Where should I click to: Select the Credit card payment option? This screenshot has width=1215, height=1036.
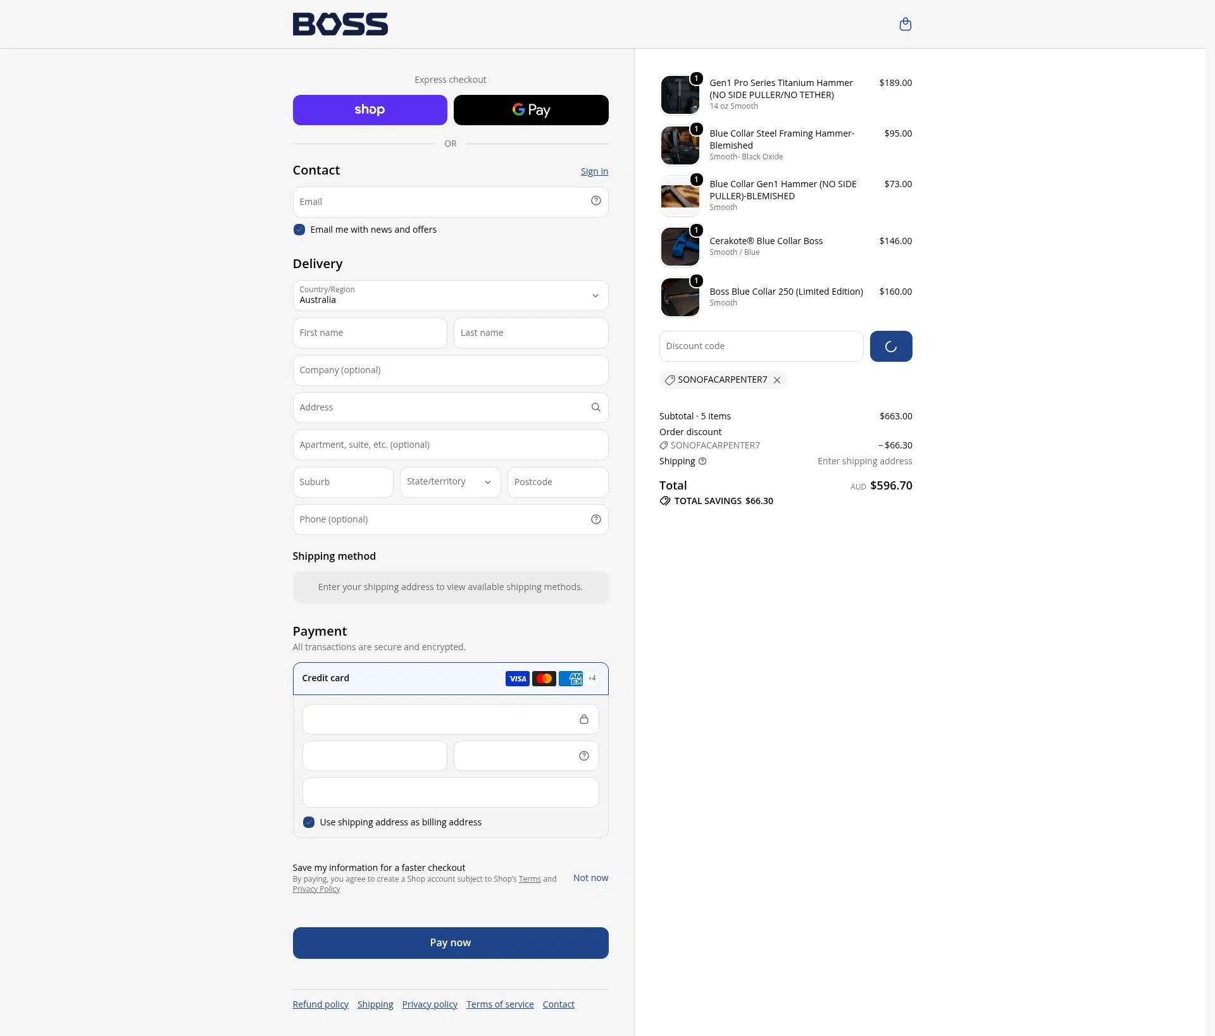(451, 679)
